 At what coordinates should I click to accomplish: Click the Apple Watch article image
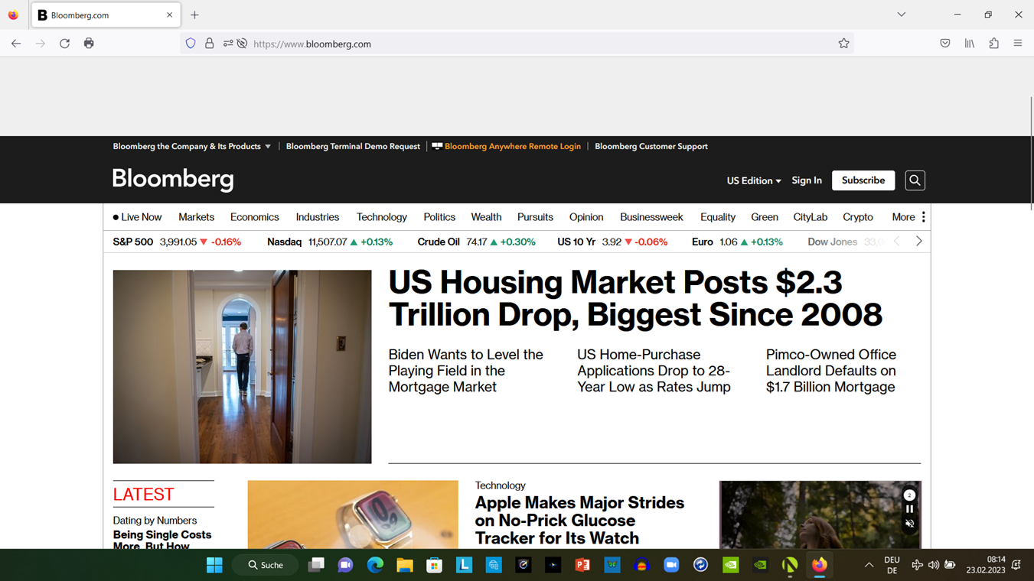point(353,514)
